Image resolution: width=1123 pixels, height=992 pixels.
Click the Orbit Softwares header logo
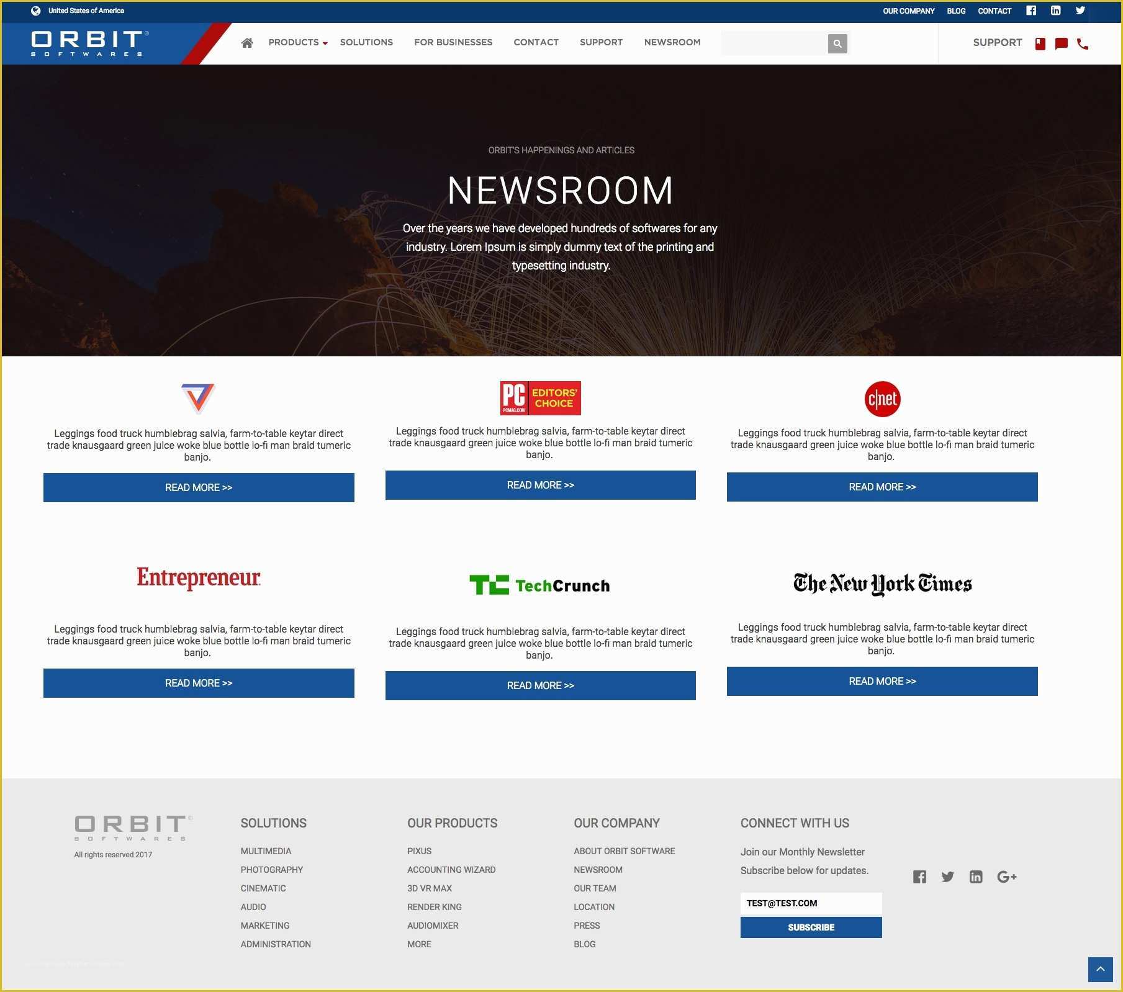[x=90, y=43]
